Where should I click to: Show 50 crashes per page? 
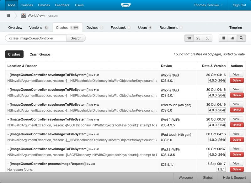[x=207, y=38]
